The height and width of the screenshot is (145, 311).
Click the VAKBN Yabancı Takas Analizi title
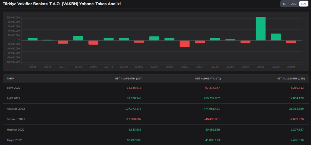[62, 4]
